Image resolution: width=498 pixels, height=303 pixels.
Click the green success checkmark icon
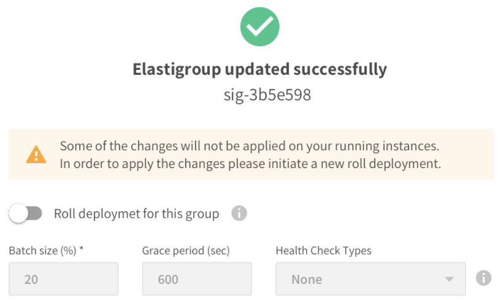tap(259, 27)
